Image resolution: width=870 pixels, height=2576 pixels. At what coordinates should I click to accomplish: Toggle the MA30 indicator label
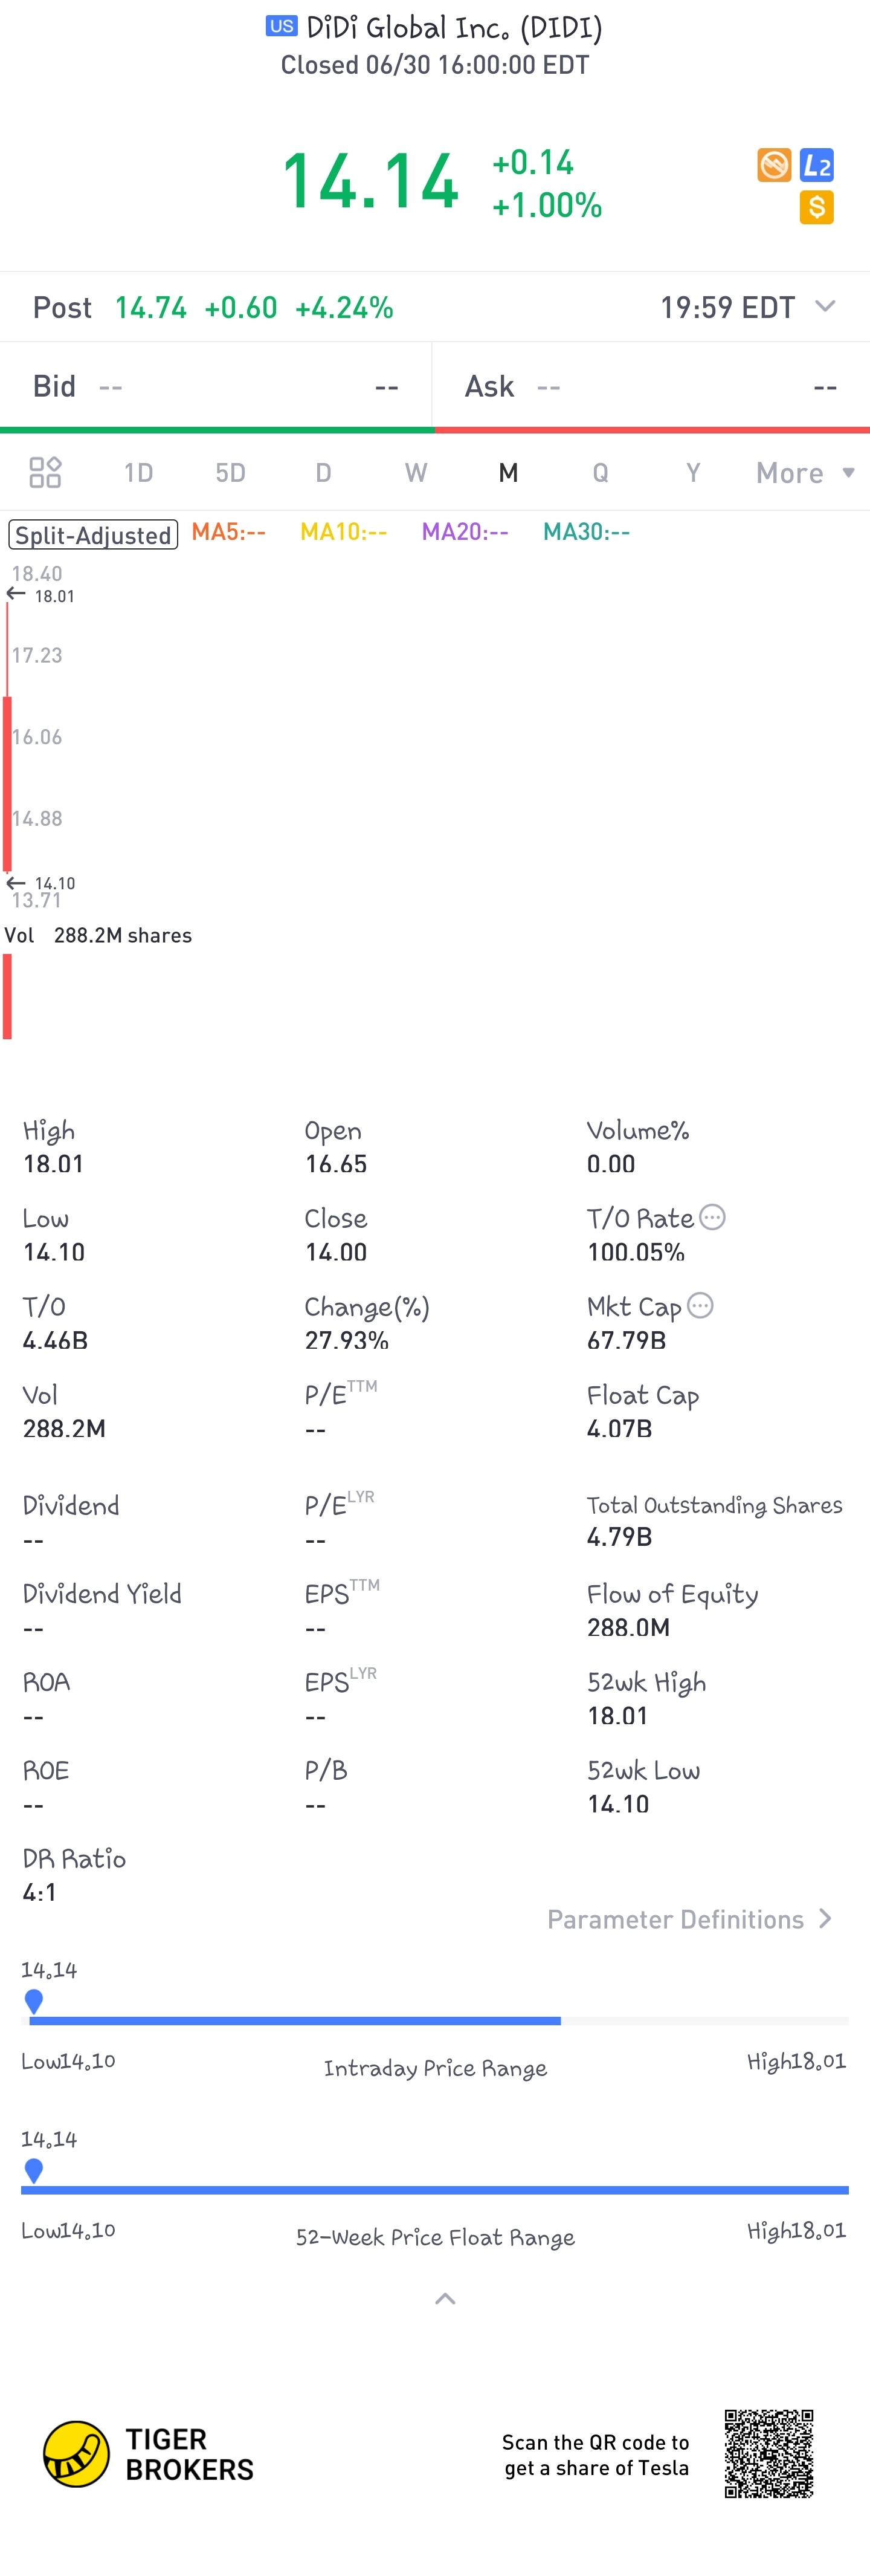click(x=586, y=532)
